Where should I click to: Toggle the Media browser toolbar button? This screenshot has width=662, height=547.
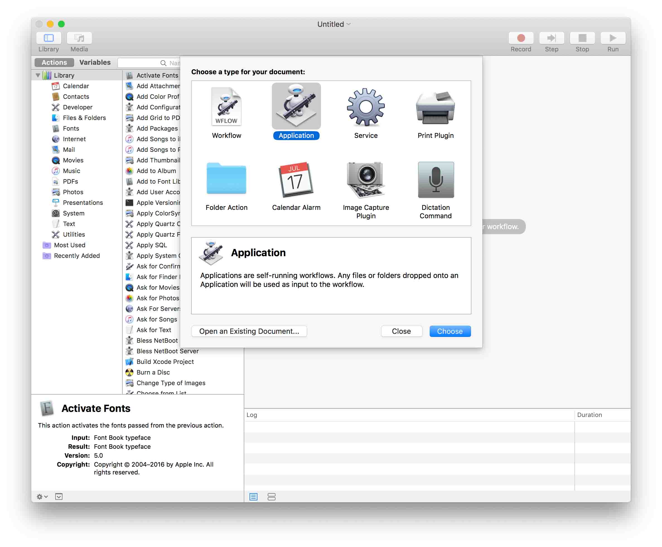click(x=79, y=38)
